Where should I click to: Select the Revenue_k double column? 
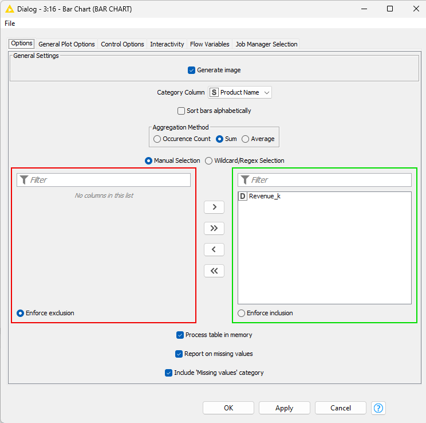[x=265, y=196]
